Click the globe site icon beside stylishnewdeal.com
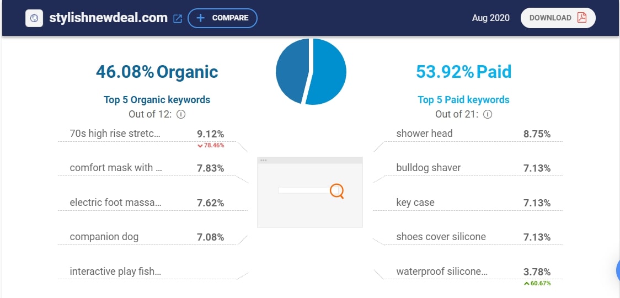The height and width of the screenshot is (298, 620). coord(35,18)
